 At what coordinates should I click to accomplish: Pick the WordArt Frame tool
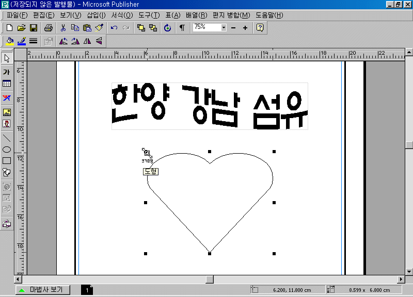pos(7,98)
